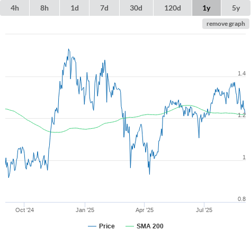Image resolution: width=251 pixels, height=240 pixels.
Task: Switch chart to 120d range
Action: (173, 8)
